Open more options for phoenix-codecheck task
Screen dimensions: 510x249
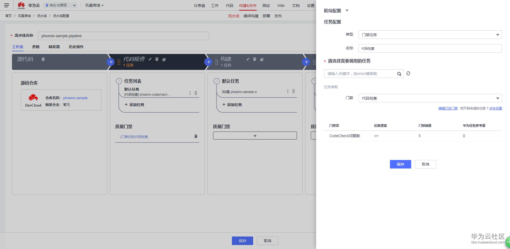point(190,93)
